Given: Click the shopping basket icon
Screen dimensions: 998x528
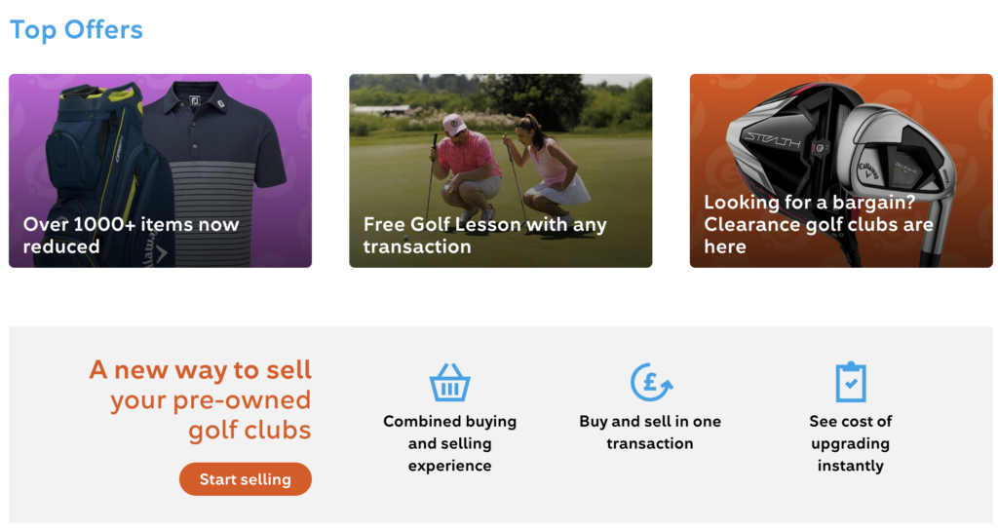Looking at the screenshot, I should coord(449,383).
